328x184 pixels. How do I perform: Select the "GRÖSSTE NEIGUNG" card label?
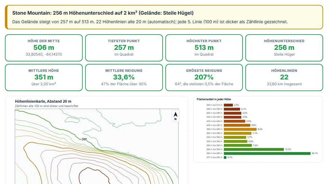pyautogui.click(x=204, y=71)
